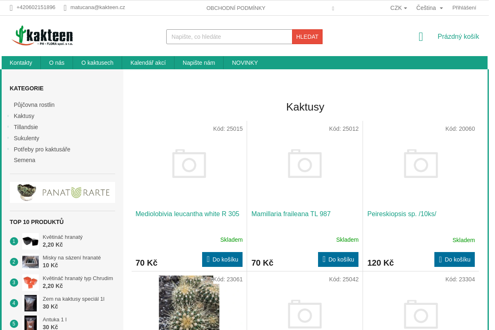The image size is (495, 330).
Task: Open placeholder image for code 23304
Action: point(421,314)
